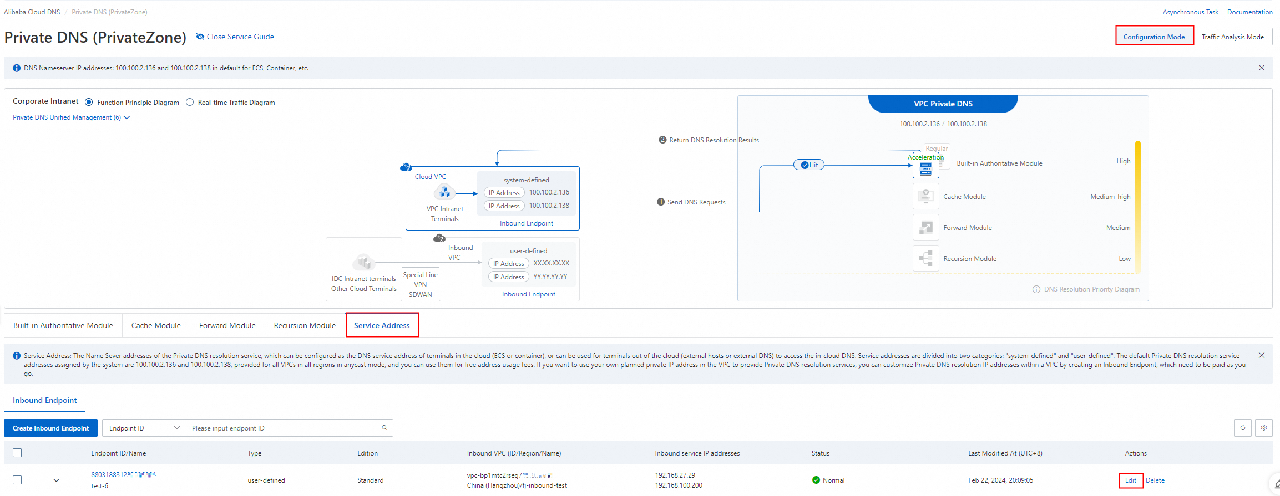1280x496 pixels.
Task: Switch to Built-in Authoritative Module tab
Action: click(x=63, y=325)
